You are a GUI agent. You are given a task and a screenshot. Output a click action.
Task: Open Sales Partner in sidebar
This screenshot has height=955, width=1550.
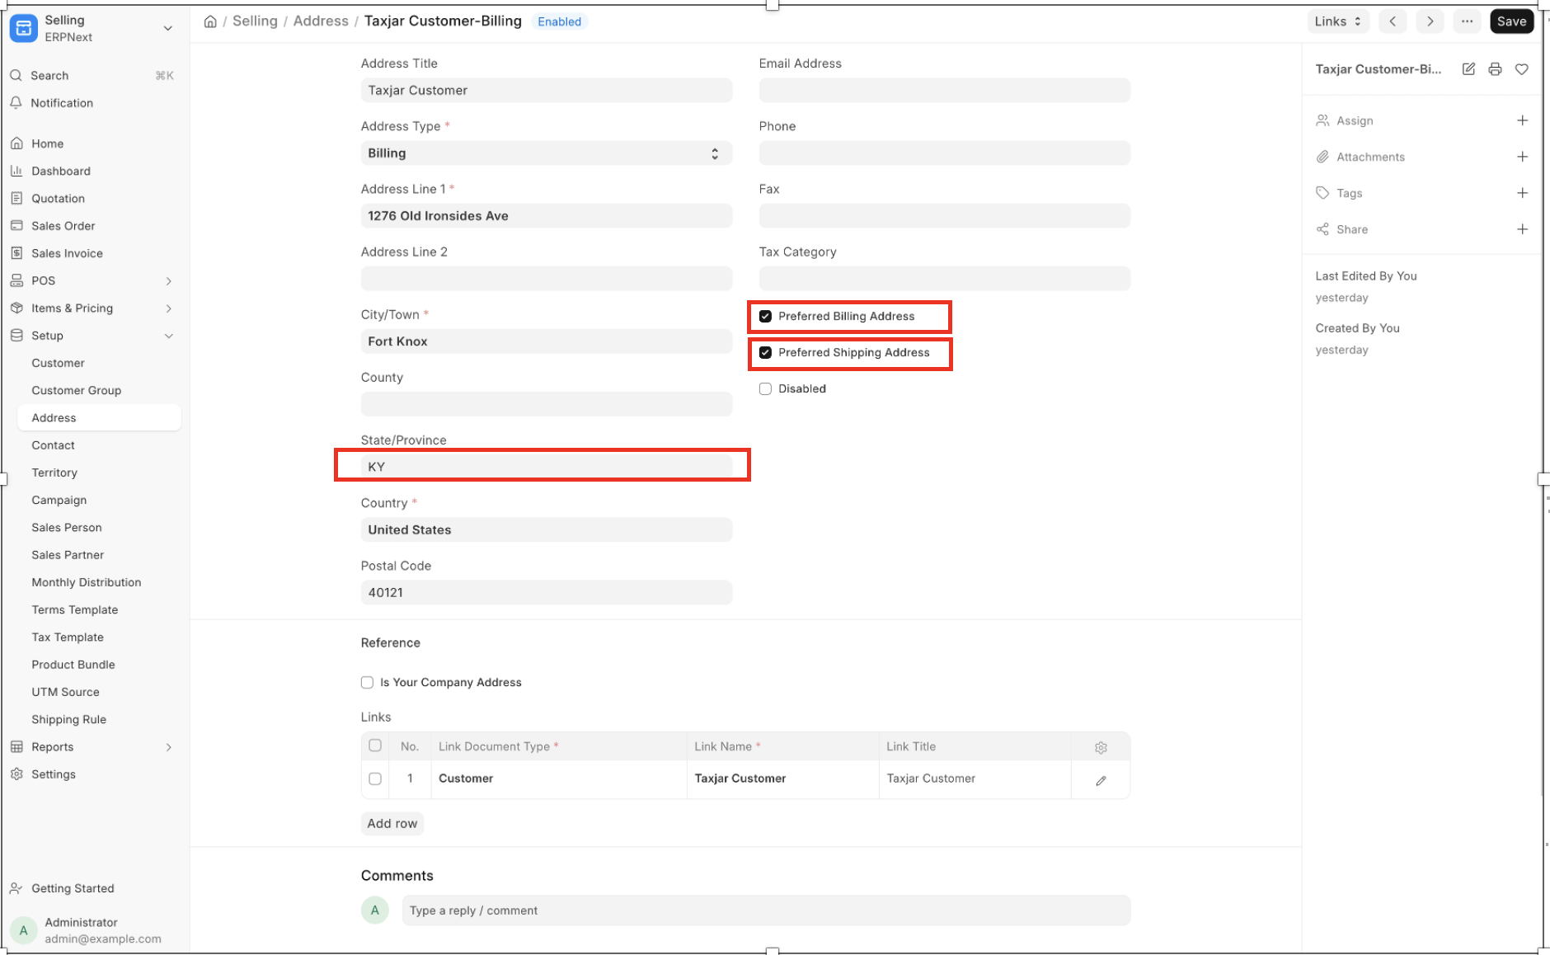68,555
